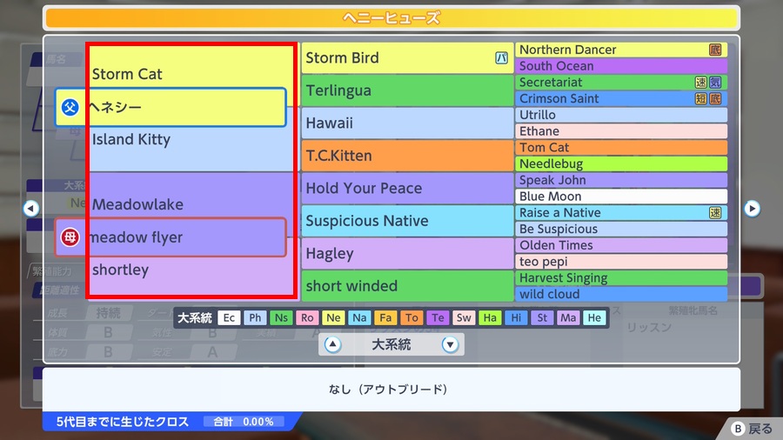783x440 pixels.
Task: Select Ethane ancestor row
Action: [621, 131]
